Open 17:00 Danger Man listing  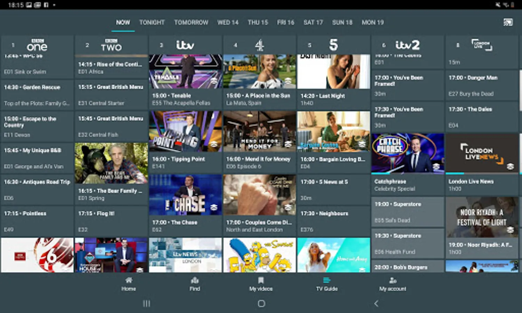[x=482, y=86]
